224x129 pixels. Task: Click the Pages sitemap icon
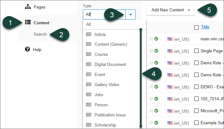point(28,7)
